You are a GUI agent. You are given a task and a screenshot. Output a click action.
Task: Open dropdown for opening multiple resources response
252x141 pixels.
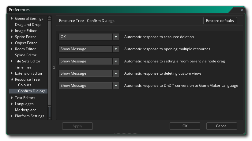116,49
